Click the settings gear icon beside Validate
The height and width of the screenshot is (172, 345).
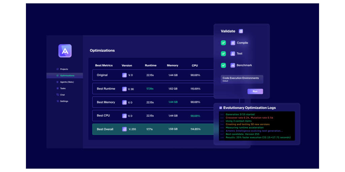241,31
